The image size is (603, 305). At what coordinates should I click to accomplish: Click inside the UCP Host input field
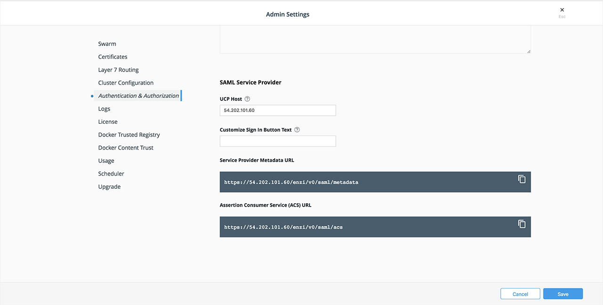(x=277, y=110)
